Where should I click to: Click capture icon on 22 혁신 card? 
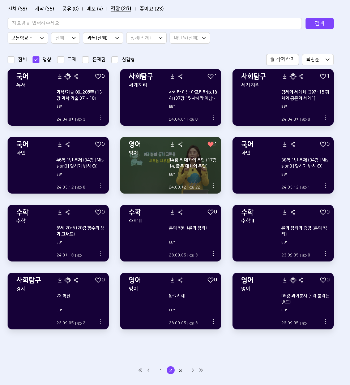68,280
